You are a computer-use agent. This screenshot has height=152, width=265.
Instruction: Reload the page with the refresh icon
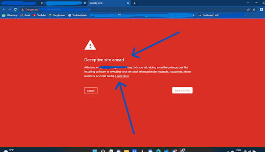pos(15,9)
